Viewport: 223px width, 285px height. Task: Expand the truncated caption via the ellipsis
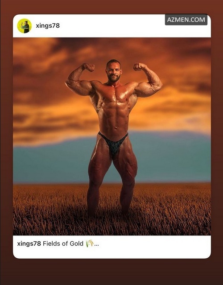pyautogui.click(x=96, y=245)
